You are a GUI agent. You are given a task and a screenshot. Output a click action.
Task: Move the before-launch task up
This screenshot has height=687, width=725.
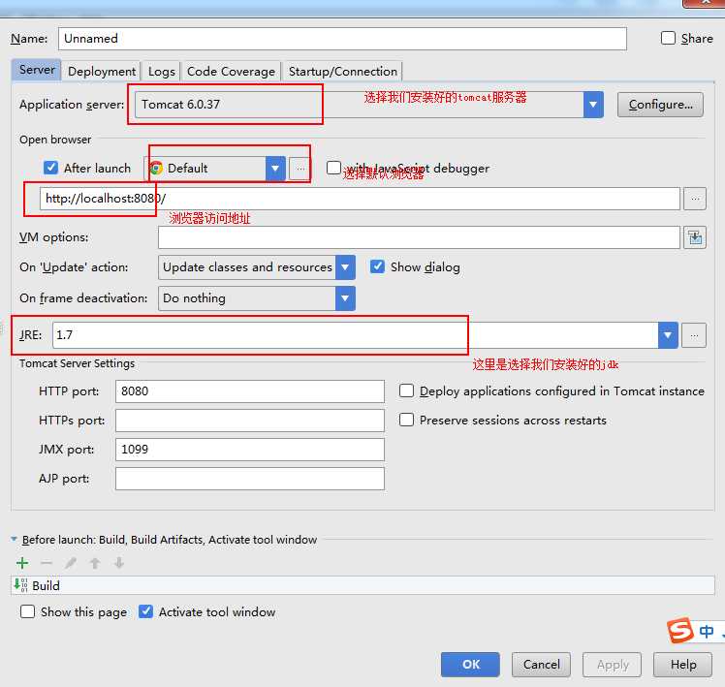pyautogui.click(x=95, y=563)
